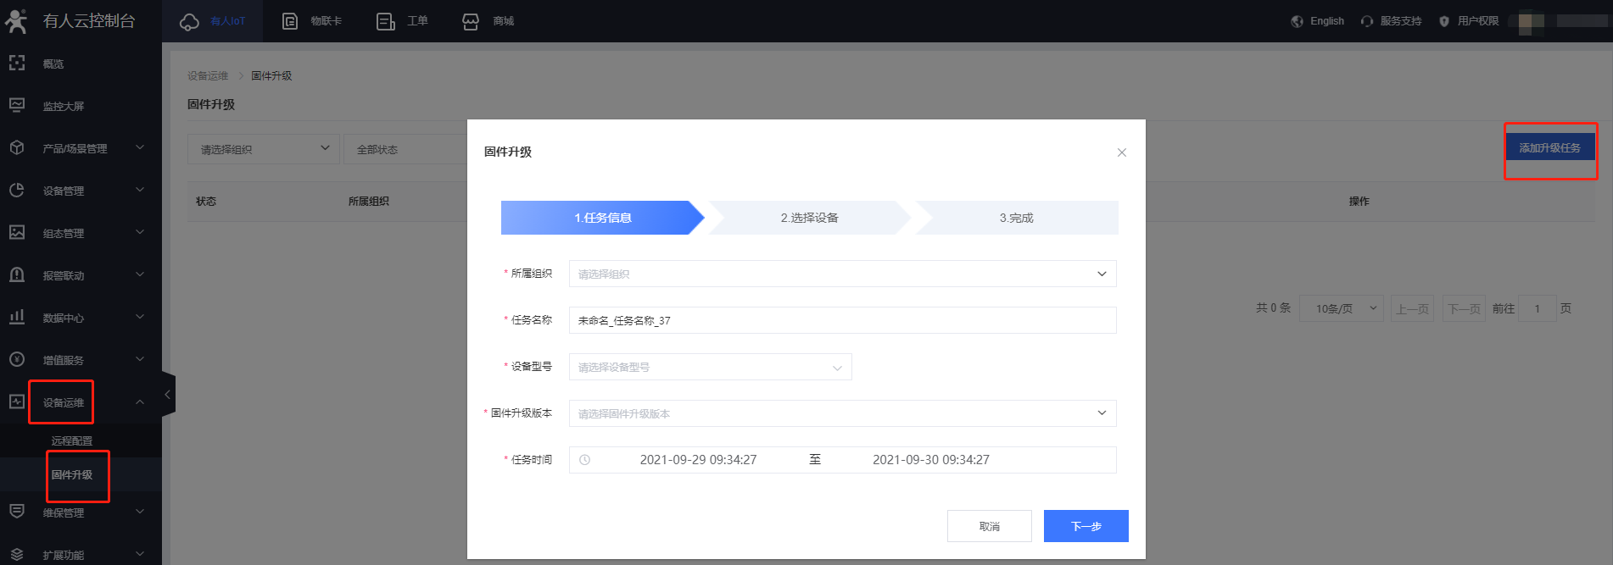Open the 10条/页 page size dropdown

coord(1342,308)
